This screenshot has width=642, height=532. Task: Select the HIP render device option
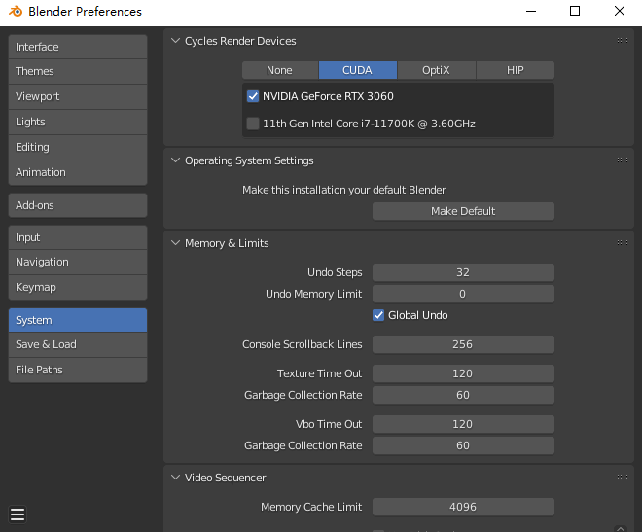[x=515, y=70]
